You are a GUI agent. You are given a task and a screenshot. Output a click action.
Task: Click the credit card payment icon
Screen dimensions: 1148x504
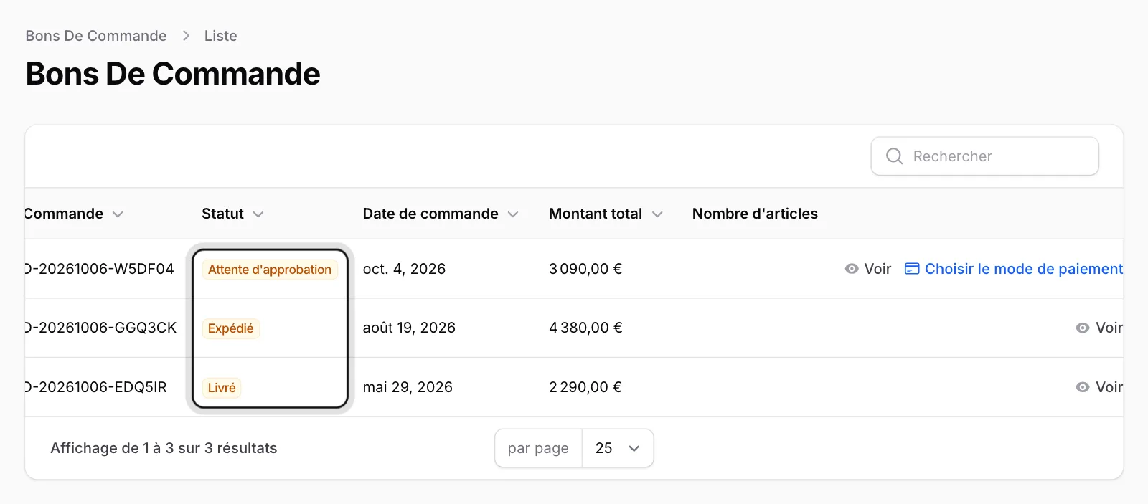(x=912, y=269)
